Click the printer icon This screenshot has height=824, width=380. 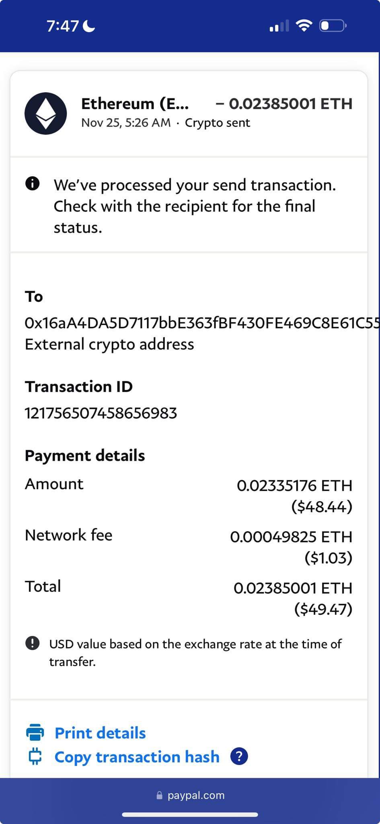[x=35, y=732]
